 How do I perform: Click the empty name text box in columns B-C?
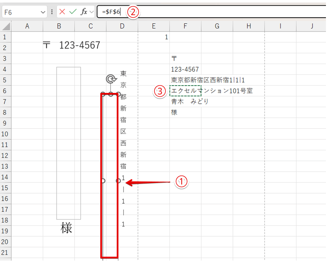(x=69, y=143)
